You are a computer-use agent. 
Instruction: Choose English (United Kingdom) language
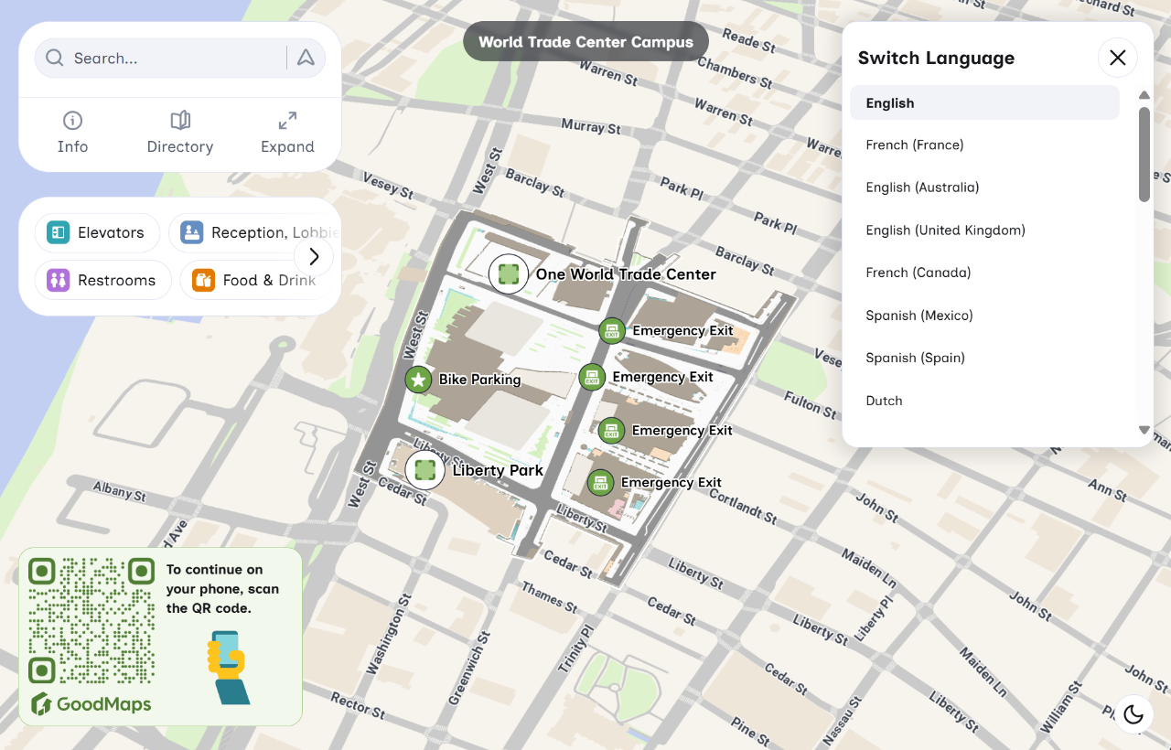[984, 230]
